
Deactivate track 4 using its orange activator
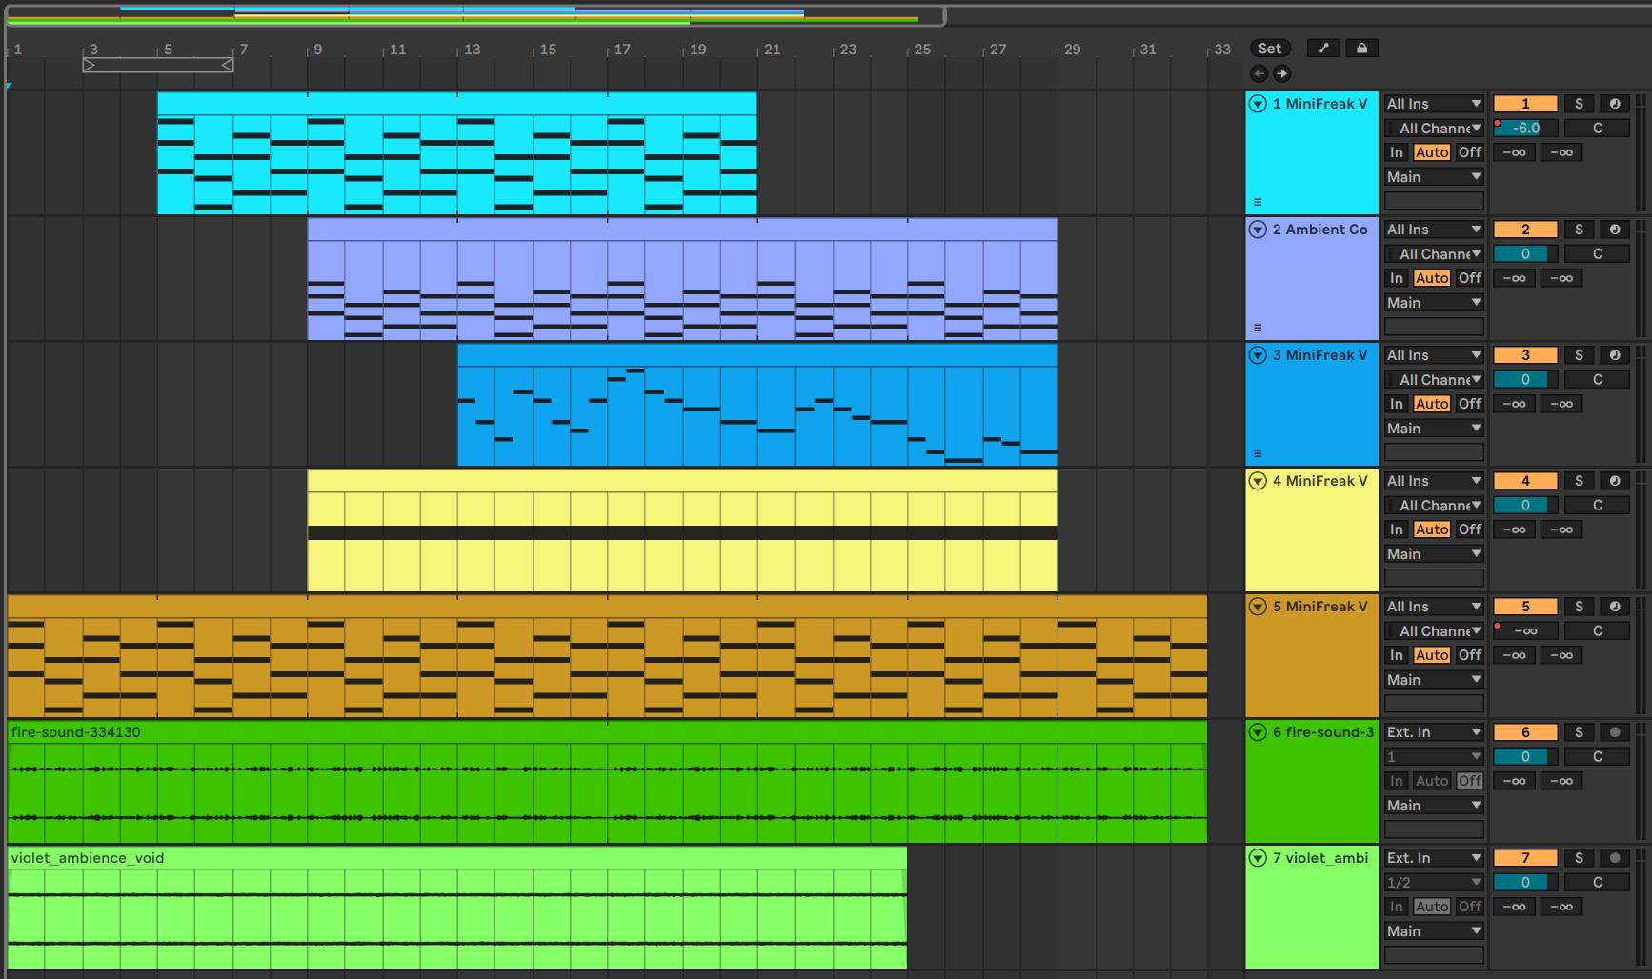tap(1525, 481)
